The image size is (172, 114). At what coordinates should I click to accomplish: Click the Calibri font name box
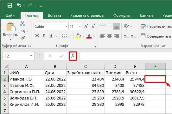(x=49, y=26)
